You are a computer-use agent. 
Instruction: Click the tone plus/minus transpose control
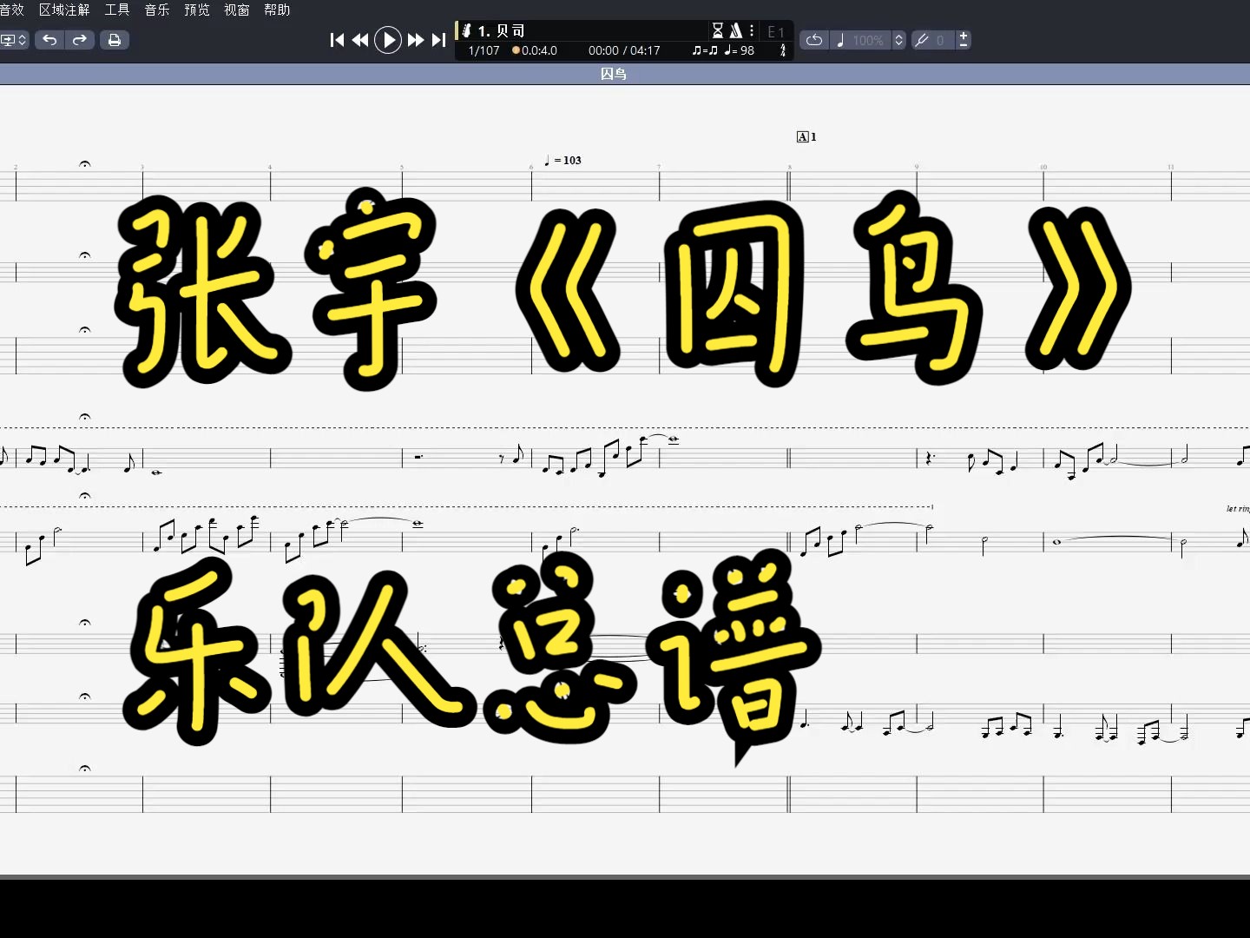click(964, 40)
